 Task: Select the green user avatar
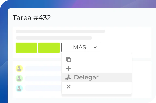[19, 78]
